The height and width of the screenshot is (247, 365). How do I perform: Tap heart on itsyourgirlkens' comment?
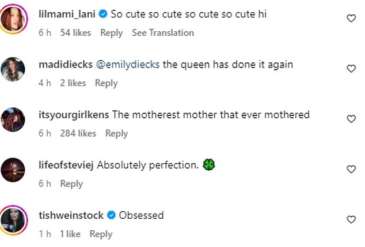(x=351, y=119)
